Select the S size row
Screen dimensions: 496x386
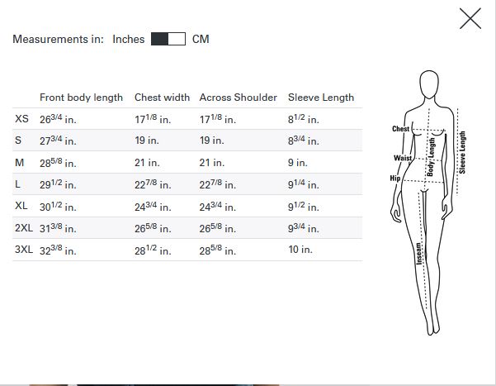(x=187, y=140)
